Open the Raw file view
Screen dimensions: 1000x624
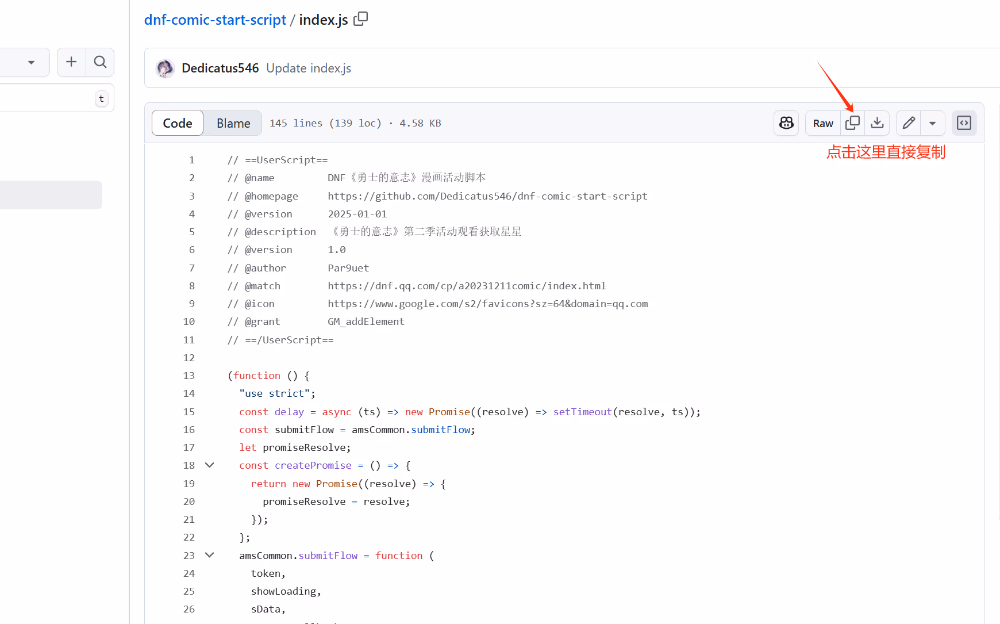[x=823, y=123]
